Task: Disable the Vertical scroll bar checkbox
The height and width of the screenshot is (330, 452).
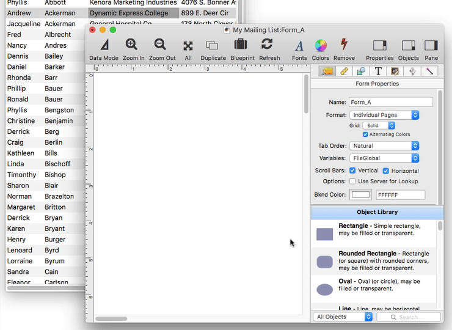Action: pyautogui.click(x=352, y=170)
